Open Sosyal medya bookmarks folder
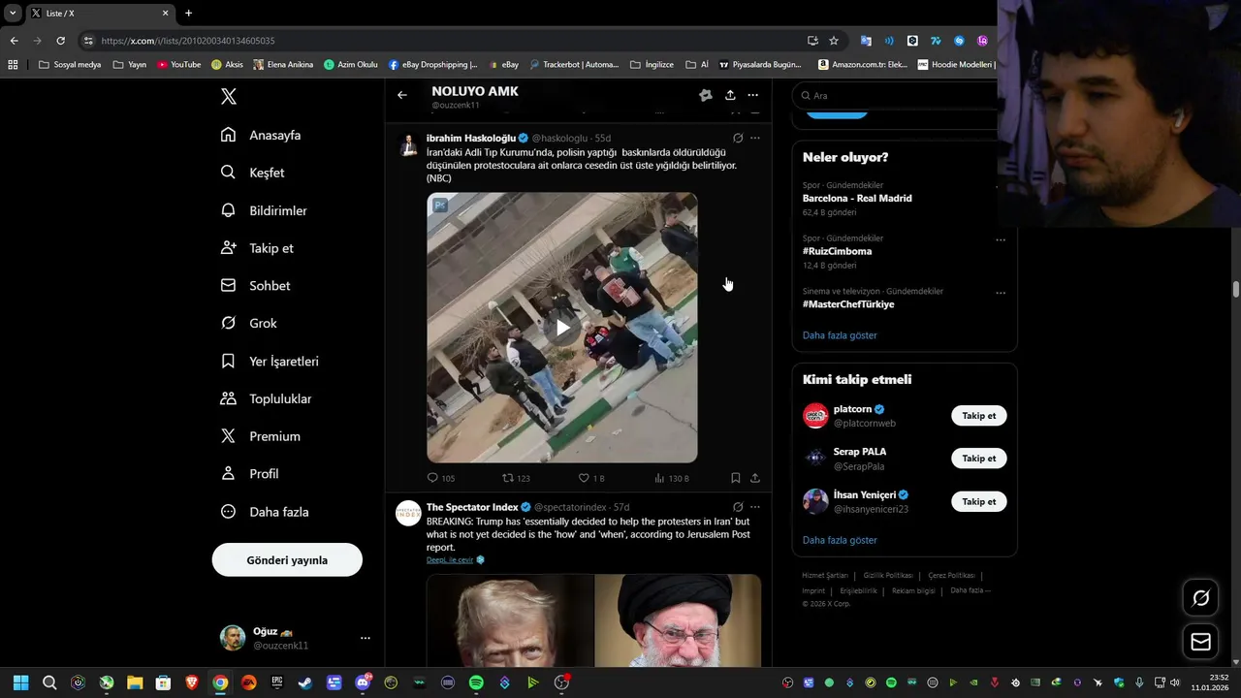The image size is (1241, 698). [x=70, y=65]
